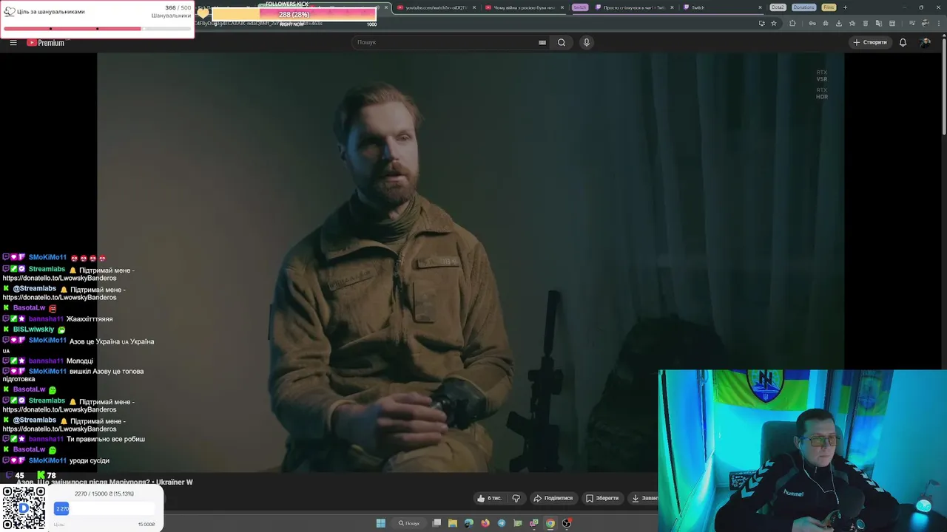Click the video title below the player
This screenshot has height=532, width=947.
104,482
